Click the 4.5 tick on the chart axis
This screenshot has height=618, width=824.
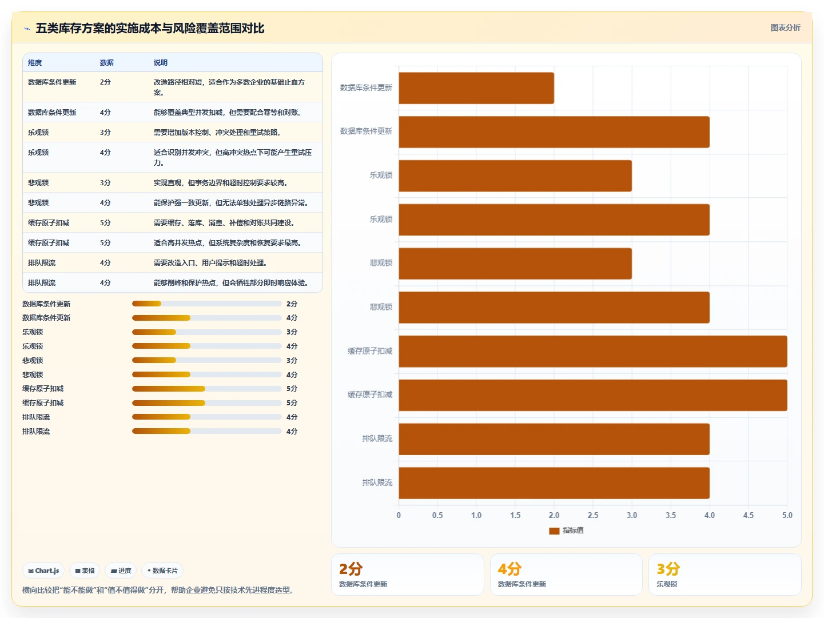(x=749, y=515)
